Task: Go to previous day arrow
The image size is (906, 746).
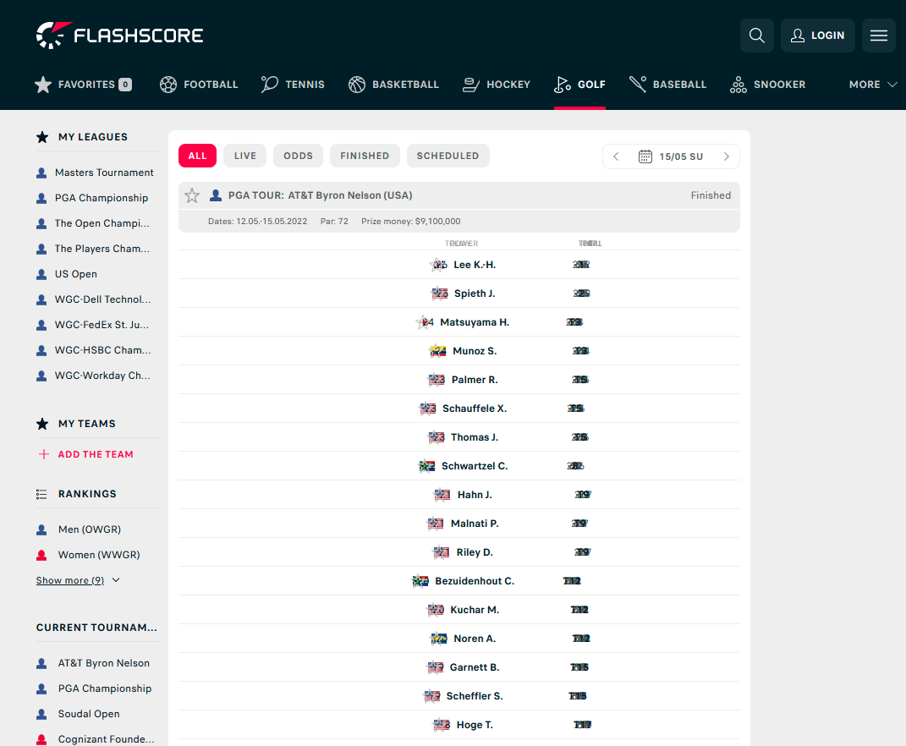Action: point(616,156)
